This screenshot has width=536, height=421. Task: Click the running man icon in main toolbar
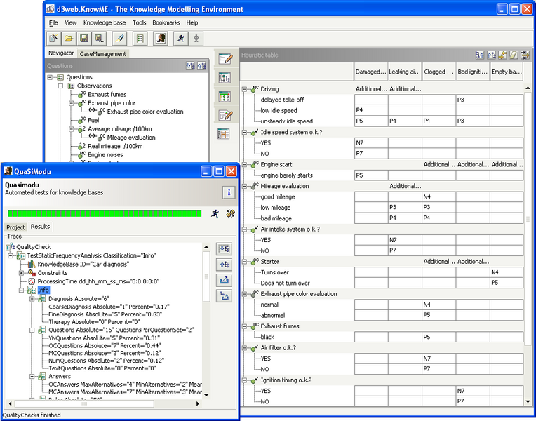[181, 39]
